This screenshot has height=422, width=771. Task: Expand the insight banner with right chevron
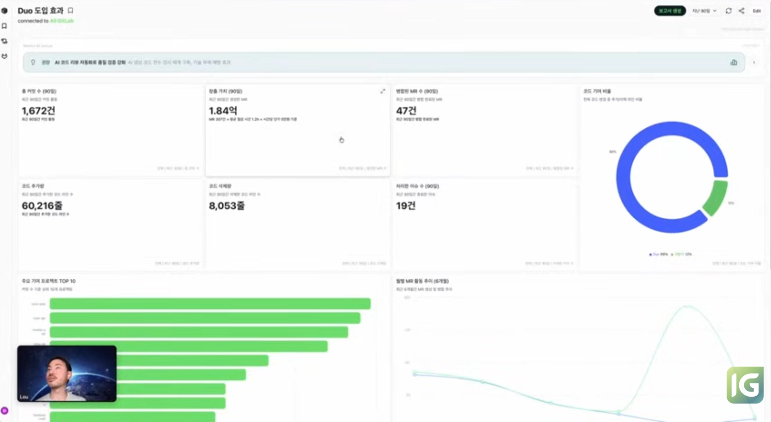coord(754,62)
